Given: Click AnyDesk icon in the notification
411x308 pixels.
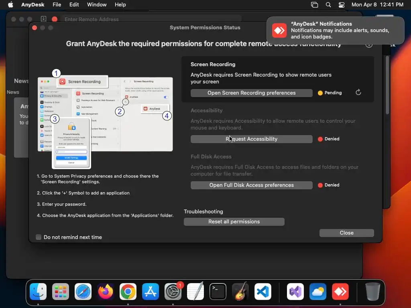Looking at the screenshot, I should [x=279, y=30].
